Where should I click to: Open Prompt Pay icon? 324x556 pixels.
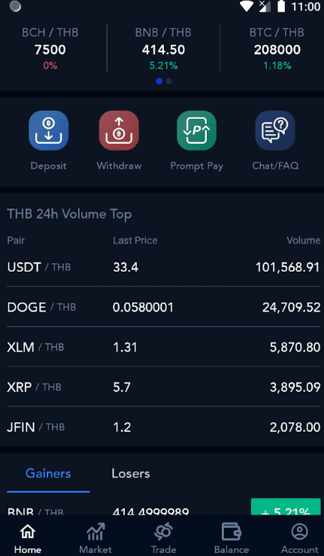pyautogui.click(x=197, y=130)
